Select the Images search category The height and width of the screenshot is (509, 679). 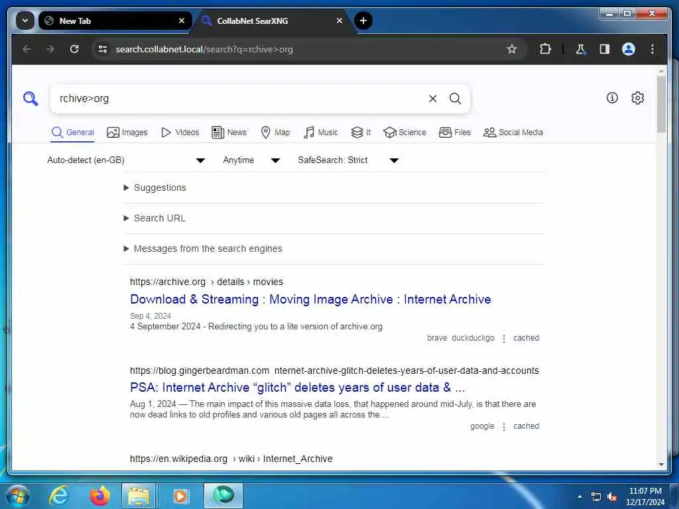pos(127,132)
